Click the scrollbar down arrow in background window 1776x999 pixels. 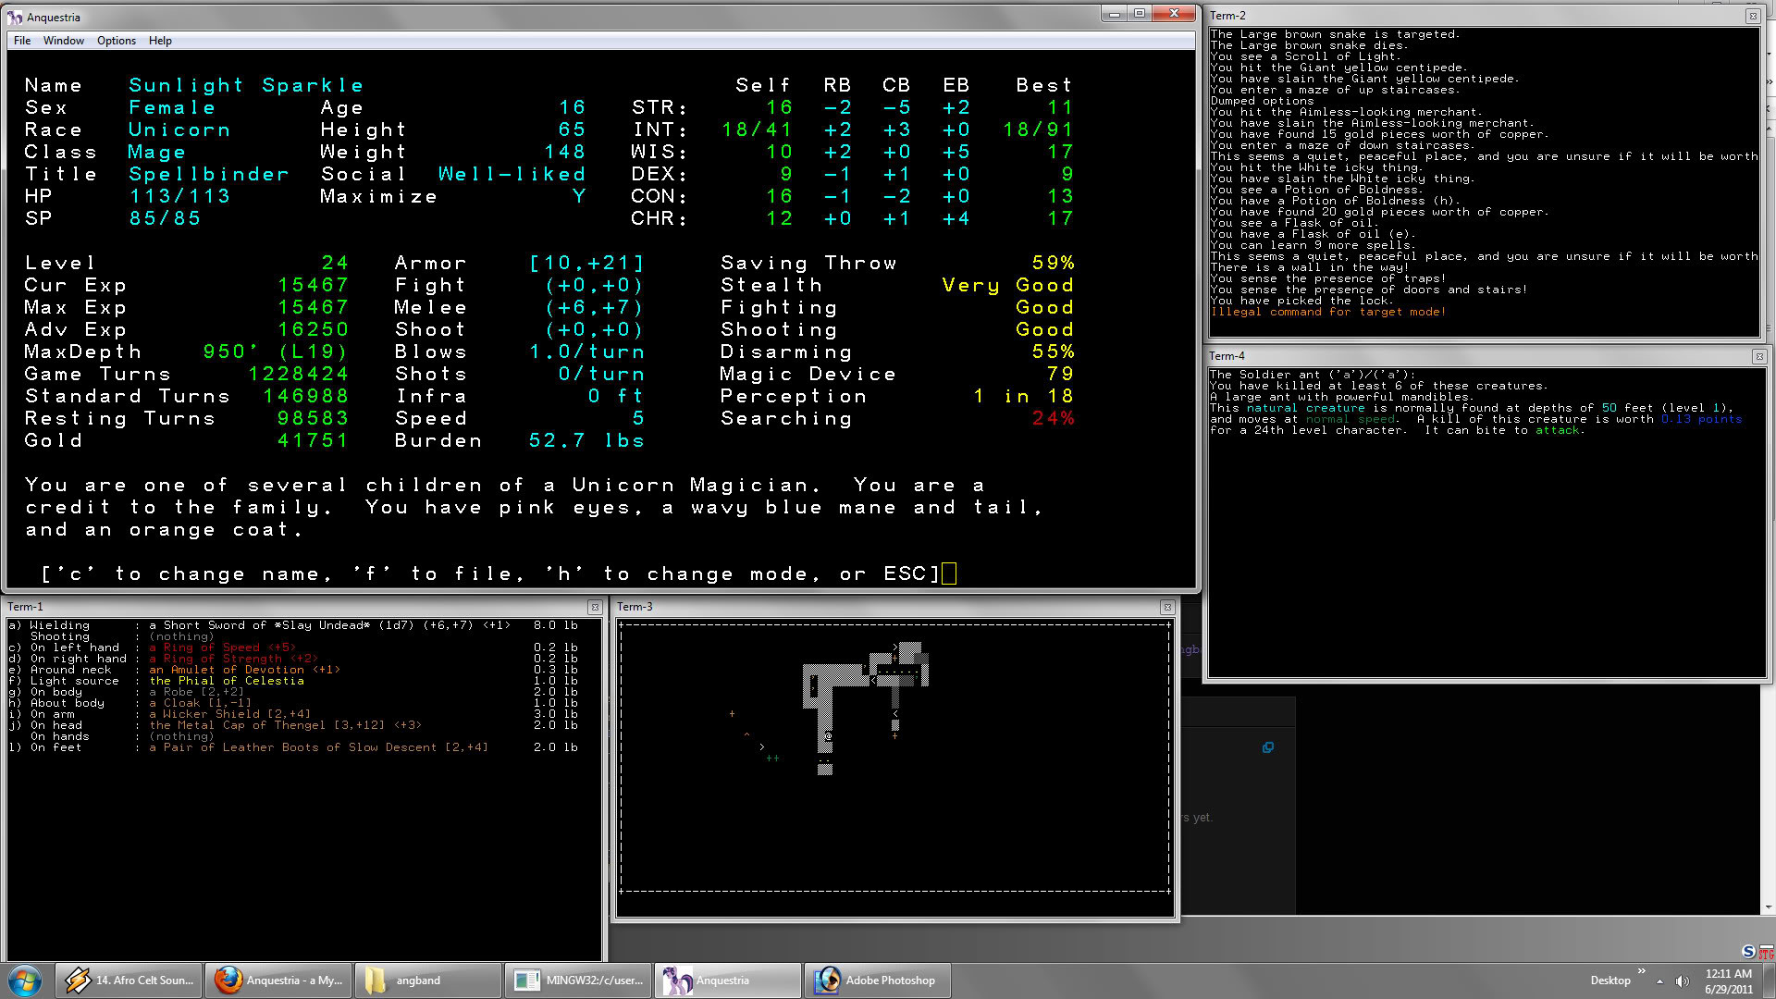pyautogui.click(x=1769, y=907)
